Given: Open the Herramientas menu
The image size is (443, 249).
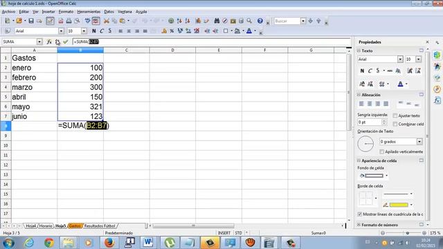Looking at the screenshot, I should click(89, 12).
